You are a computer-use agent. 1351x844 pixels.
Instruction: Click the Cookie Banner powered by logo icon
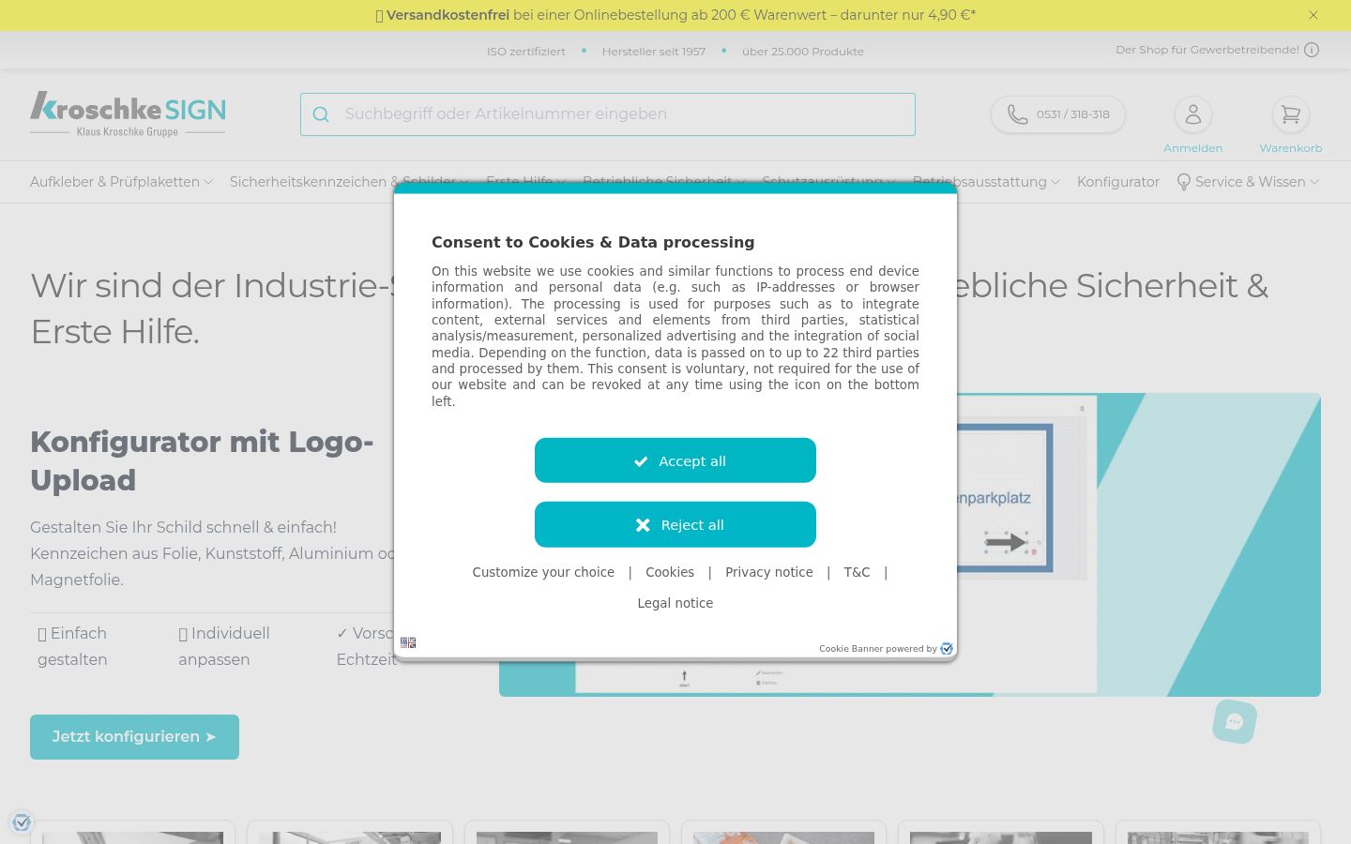pos(947,649)
